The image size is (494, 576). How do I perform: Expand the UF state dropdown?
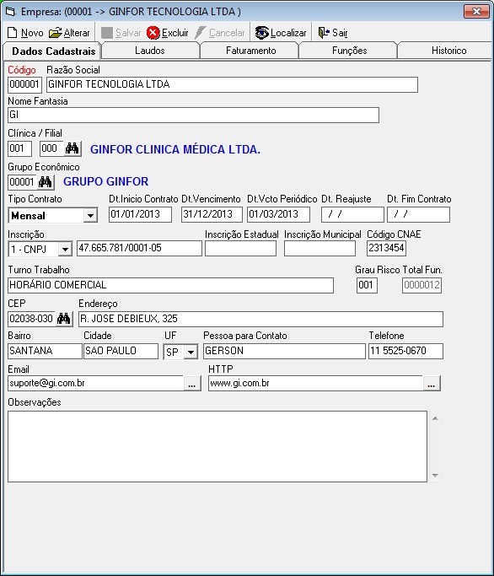(x=191, y=352)
